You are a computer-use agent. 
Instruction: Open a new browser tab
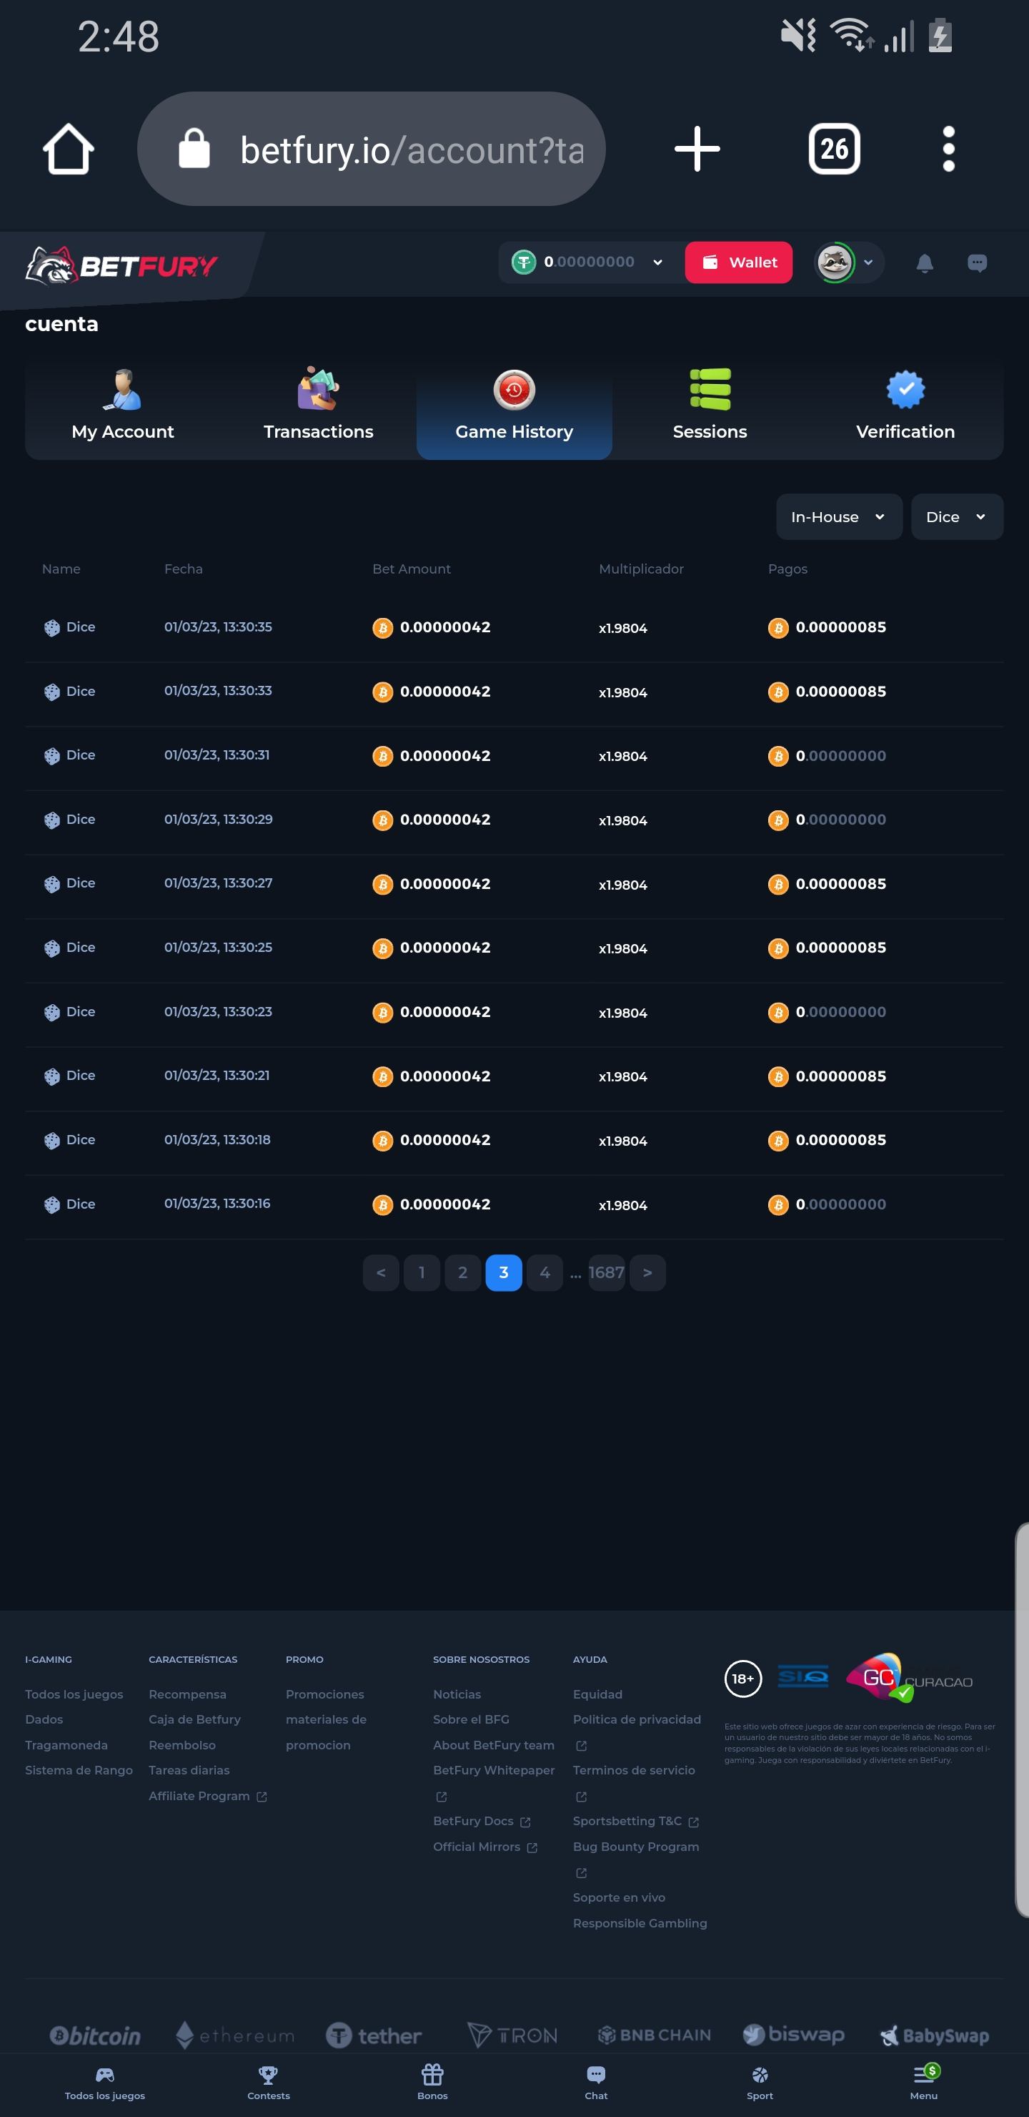[x=697, y=149]
